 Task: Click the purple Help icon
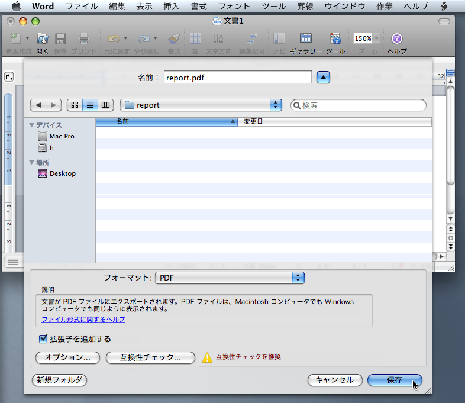(397, 39)
